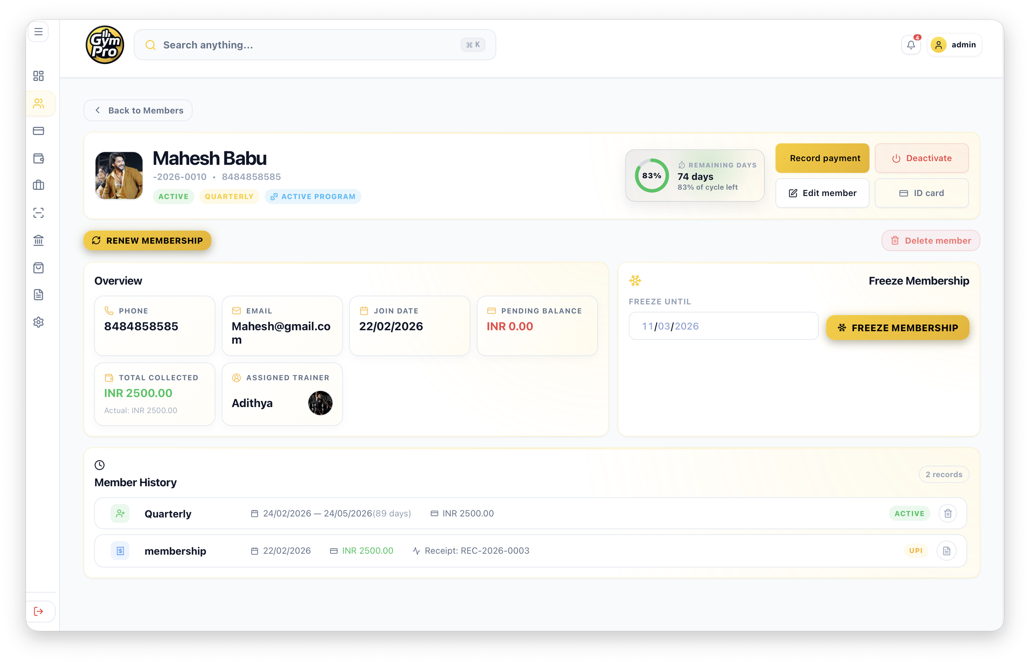Click the 83% remaining days progress circle
This screenshot has width=1030, height=663.
pyautogui.click(x=651, y=176)
